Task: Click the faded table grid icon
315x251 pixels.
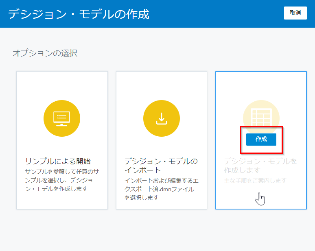Action: 261,113
